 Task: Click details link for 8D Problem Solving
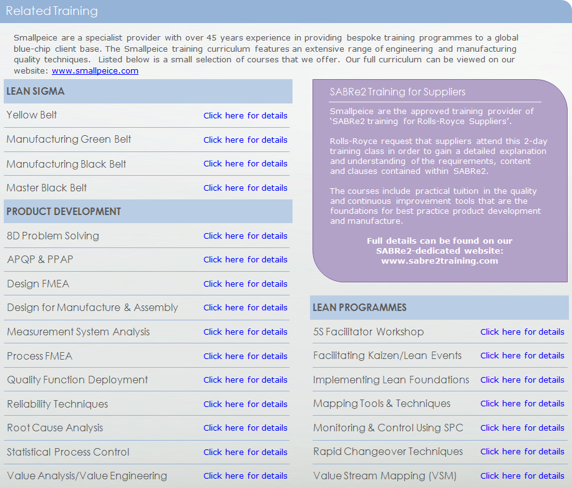[245, 236]
